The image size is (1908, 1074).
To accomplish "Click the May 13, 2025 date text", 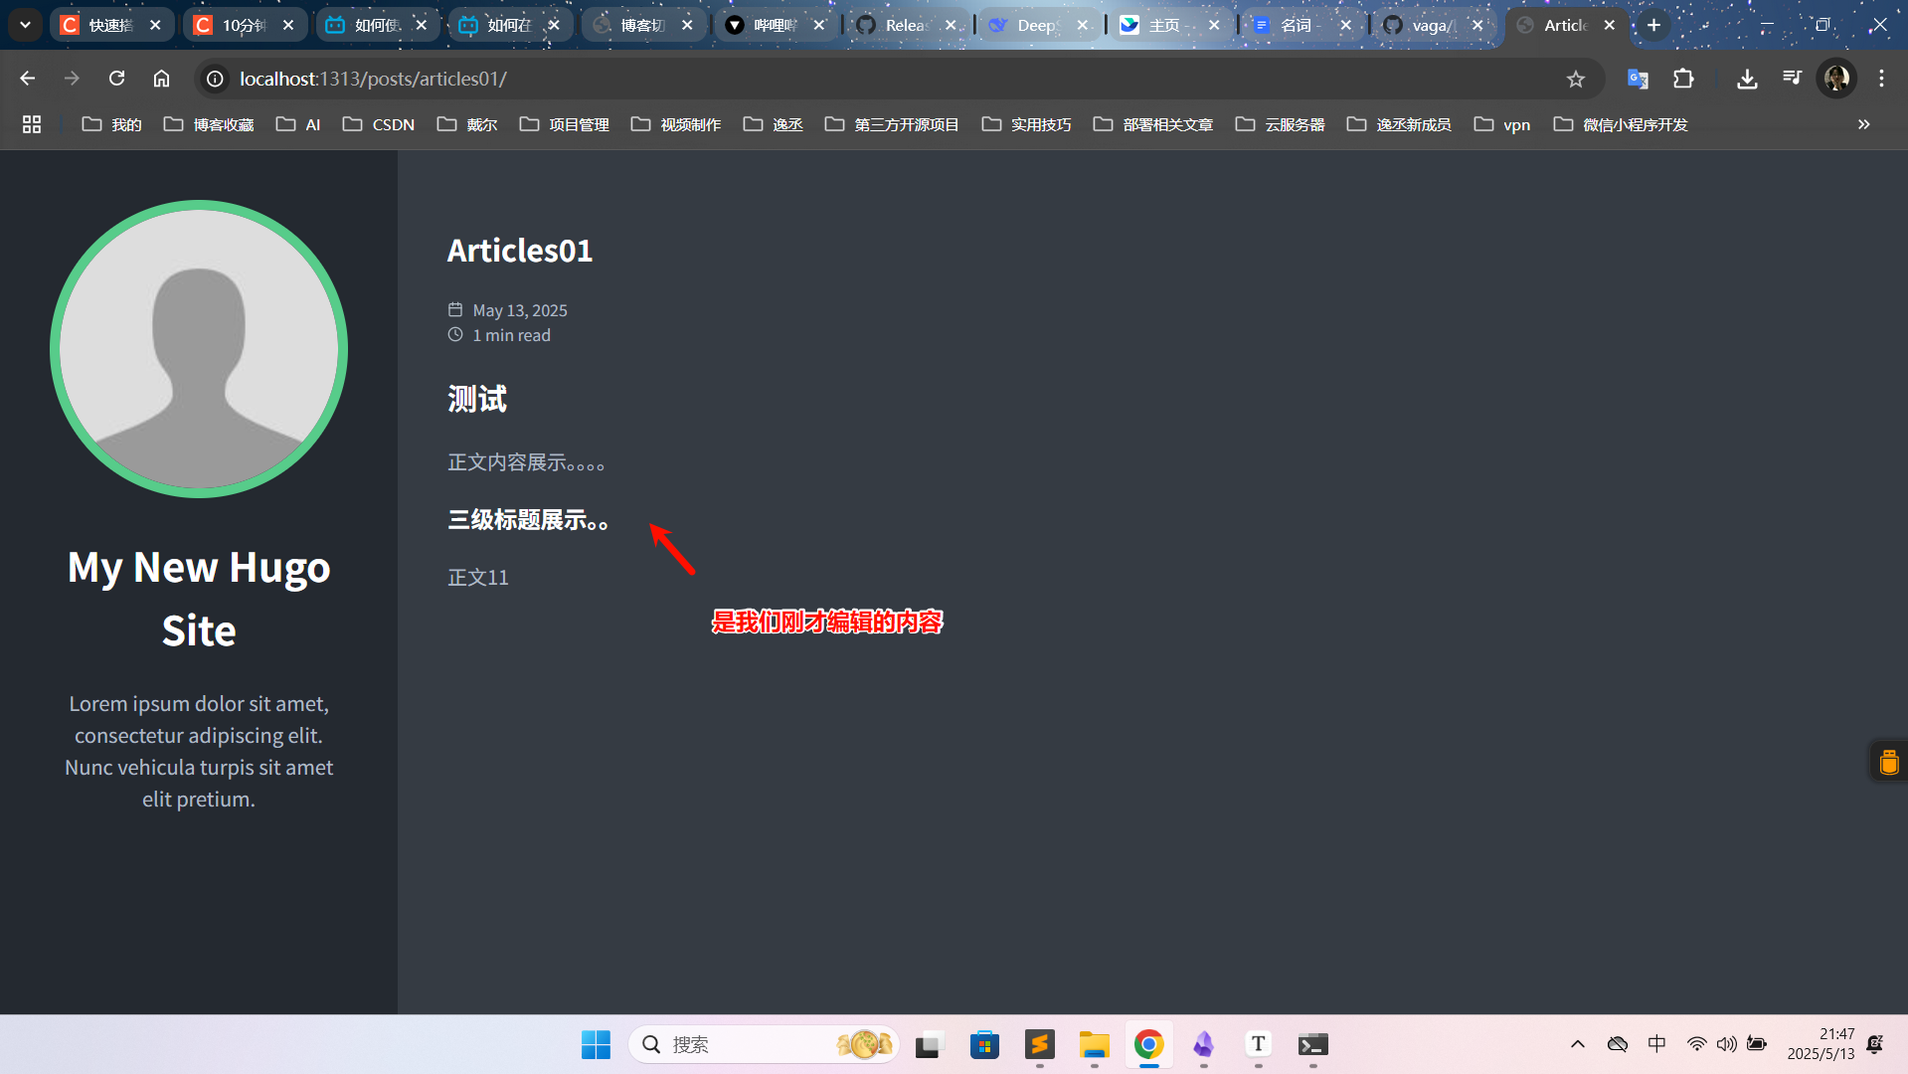I will point(520,310).
